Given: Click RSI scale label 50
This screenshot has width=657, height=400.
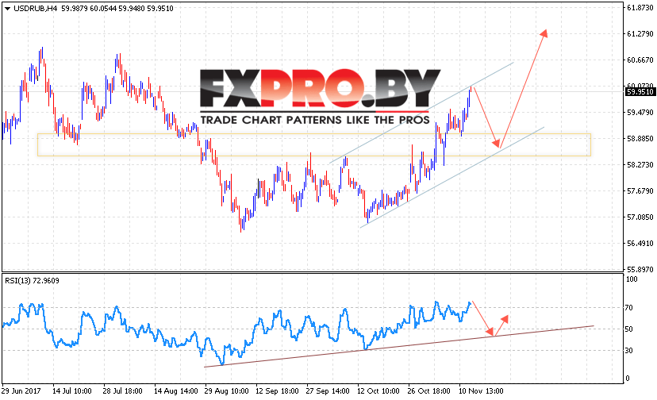Looking at the screenshot, I should point(628,329).
